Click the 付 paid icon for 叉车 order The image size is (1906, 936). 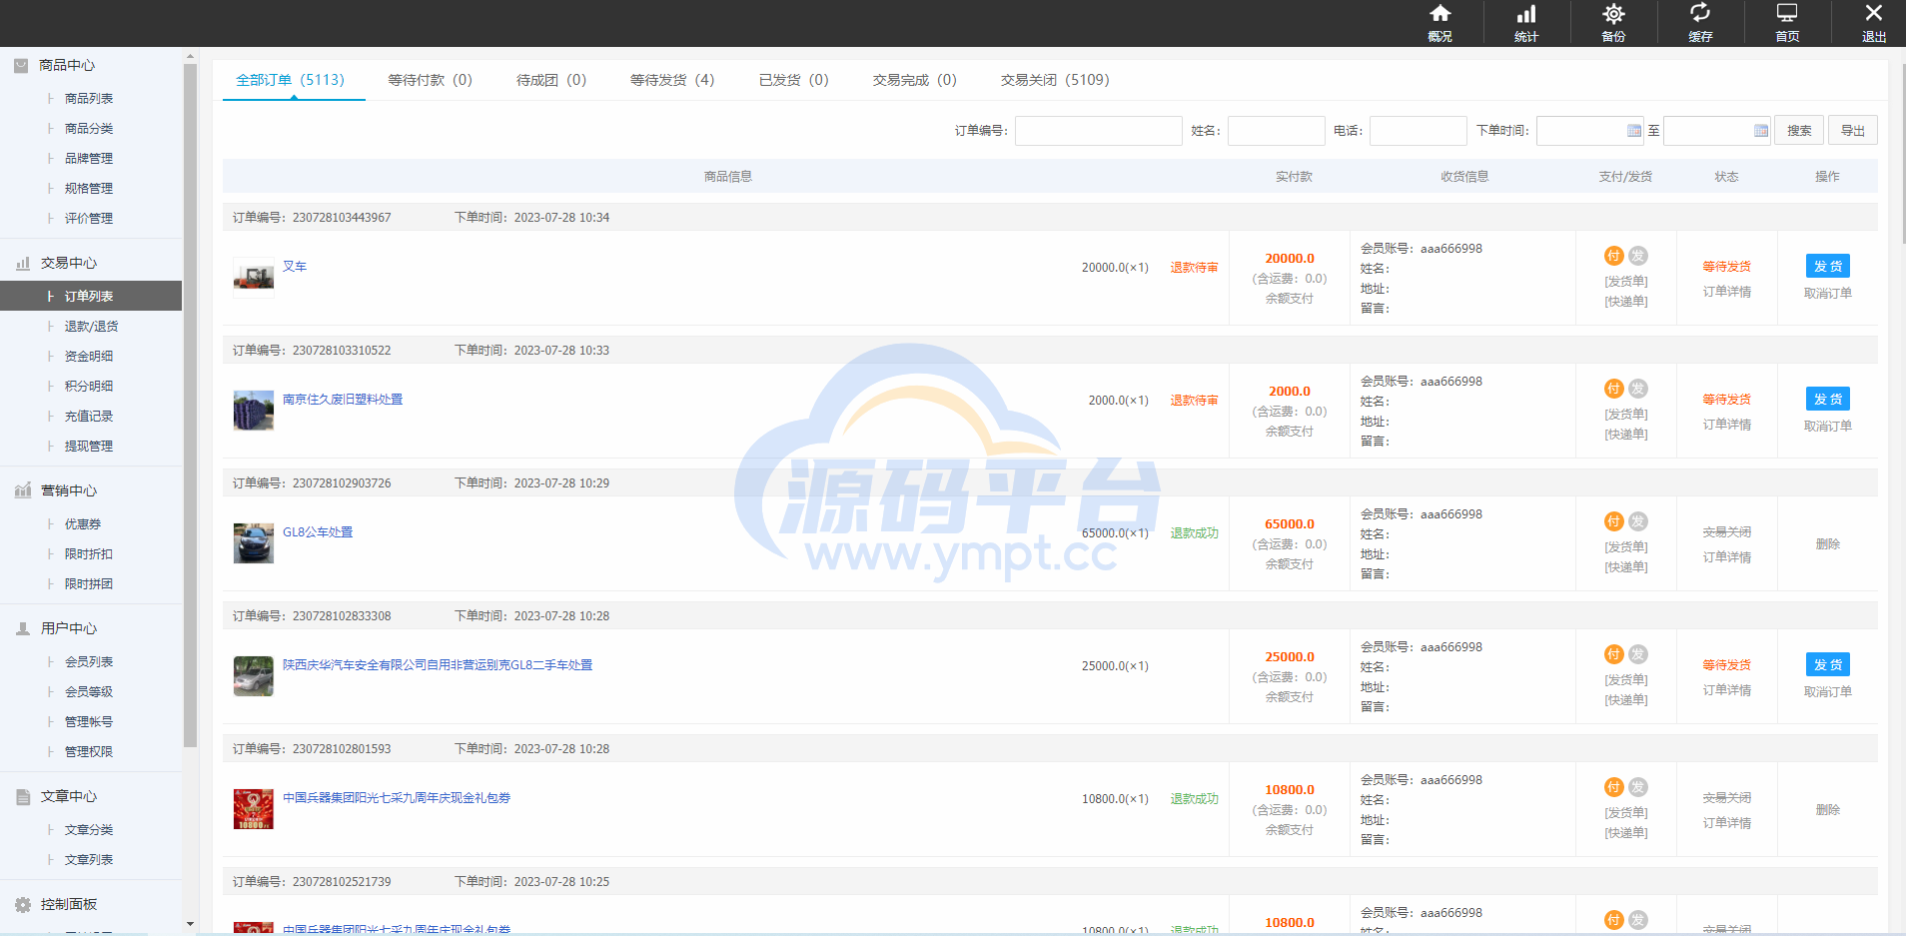coord(1613,256)
